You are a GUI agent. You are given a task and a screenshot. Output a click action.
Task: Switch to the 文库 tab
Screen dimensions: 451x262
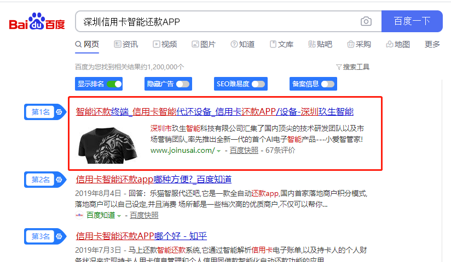pos(281,44)
